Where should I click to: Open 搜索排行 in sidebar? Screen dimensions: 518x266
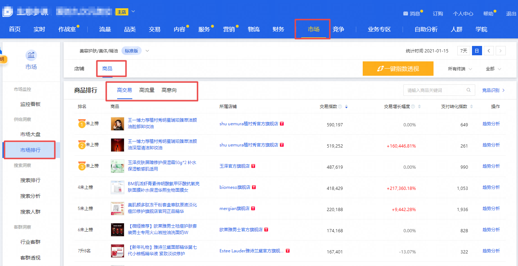[31, 180]
